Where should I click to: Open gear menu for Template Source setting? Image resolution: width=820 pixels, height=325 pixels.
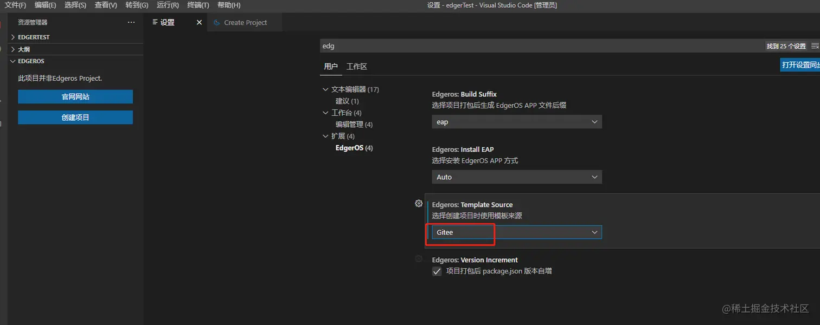click(419, 204)
